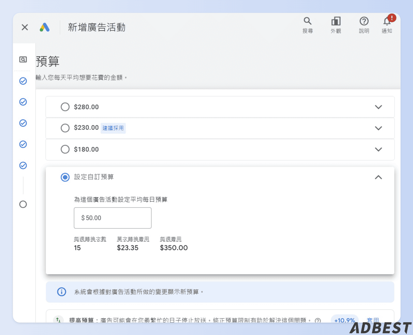
Task: Click the info icon next to the budget notice
Action: [x=61, y=292]
